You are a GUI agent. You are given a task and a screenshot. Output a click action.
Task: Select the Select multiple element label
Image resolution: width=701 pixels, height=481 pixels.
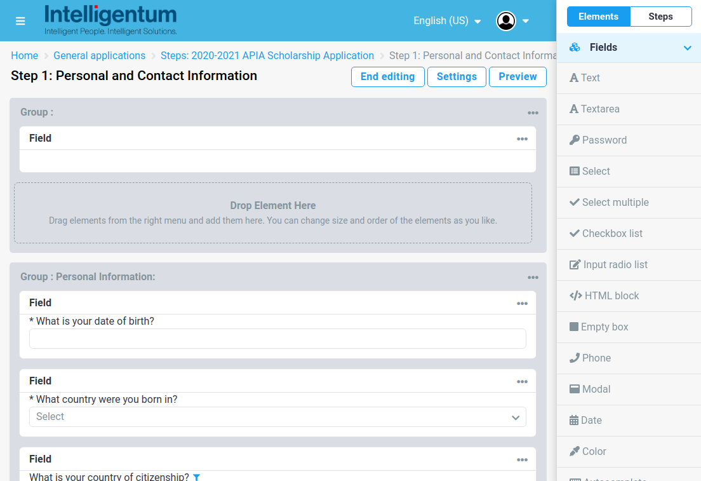pos(616,202)
